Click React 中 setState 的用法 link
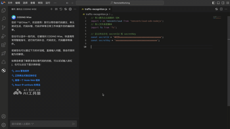The width and height of the screenshot is (230, 129). [x=27, y=85]
